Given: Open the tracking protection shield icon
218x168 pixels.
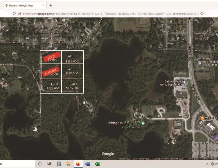Looking at the screenshot, I should (x=14, y=13).
